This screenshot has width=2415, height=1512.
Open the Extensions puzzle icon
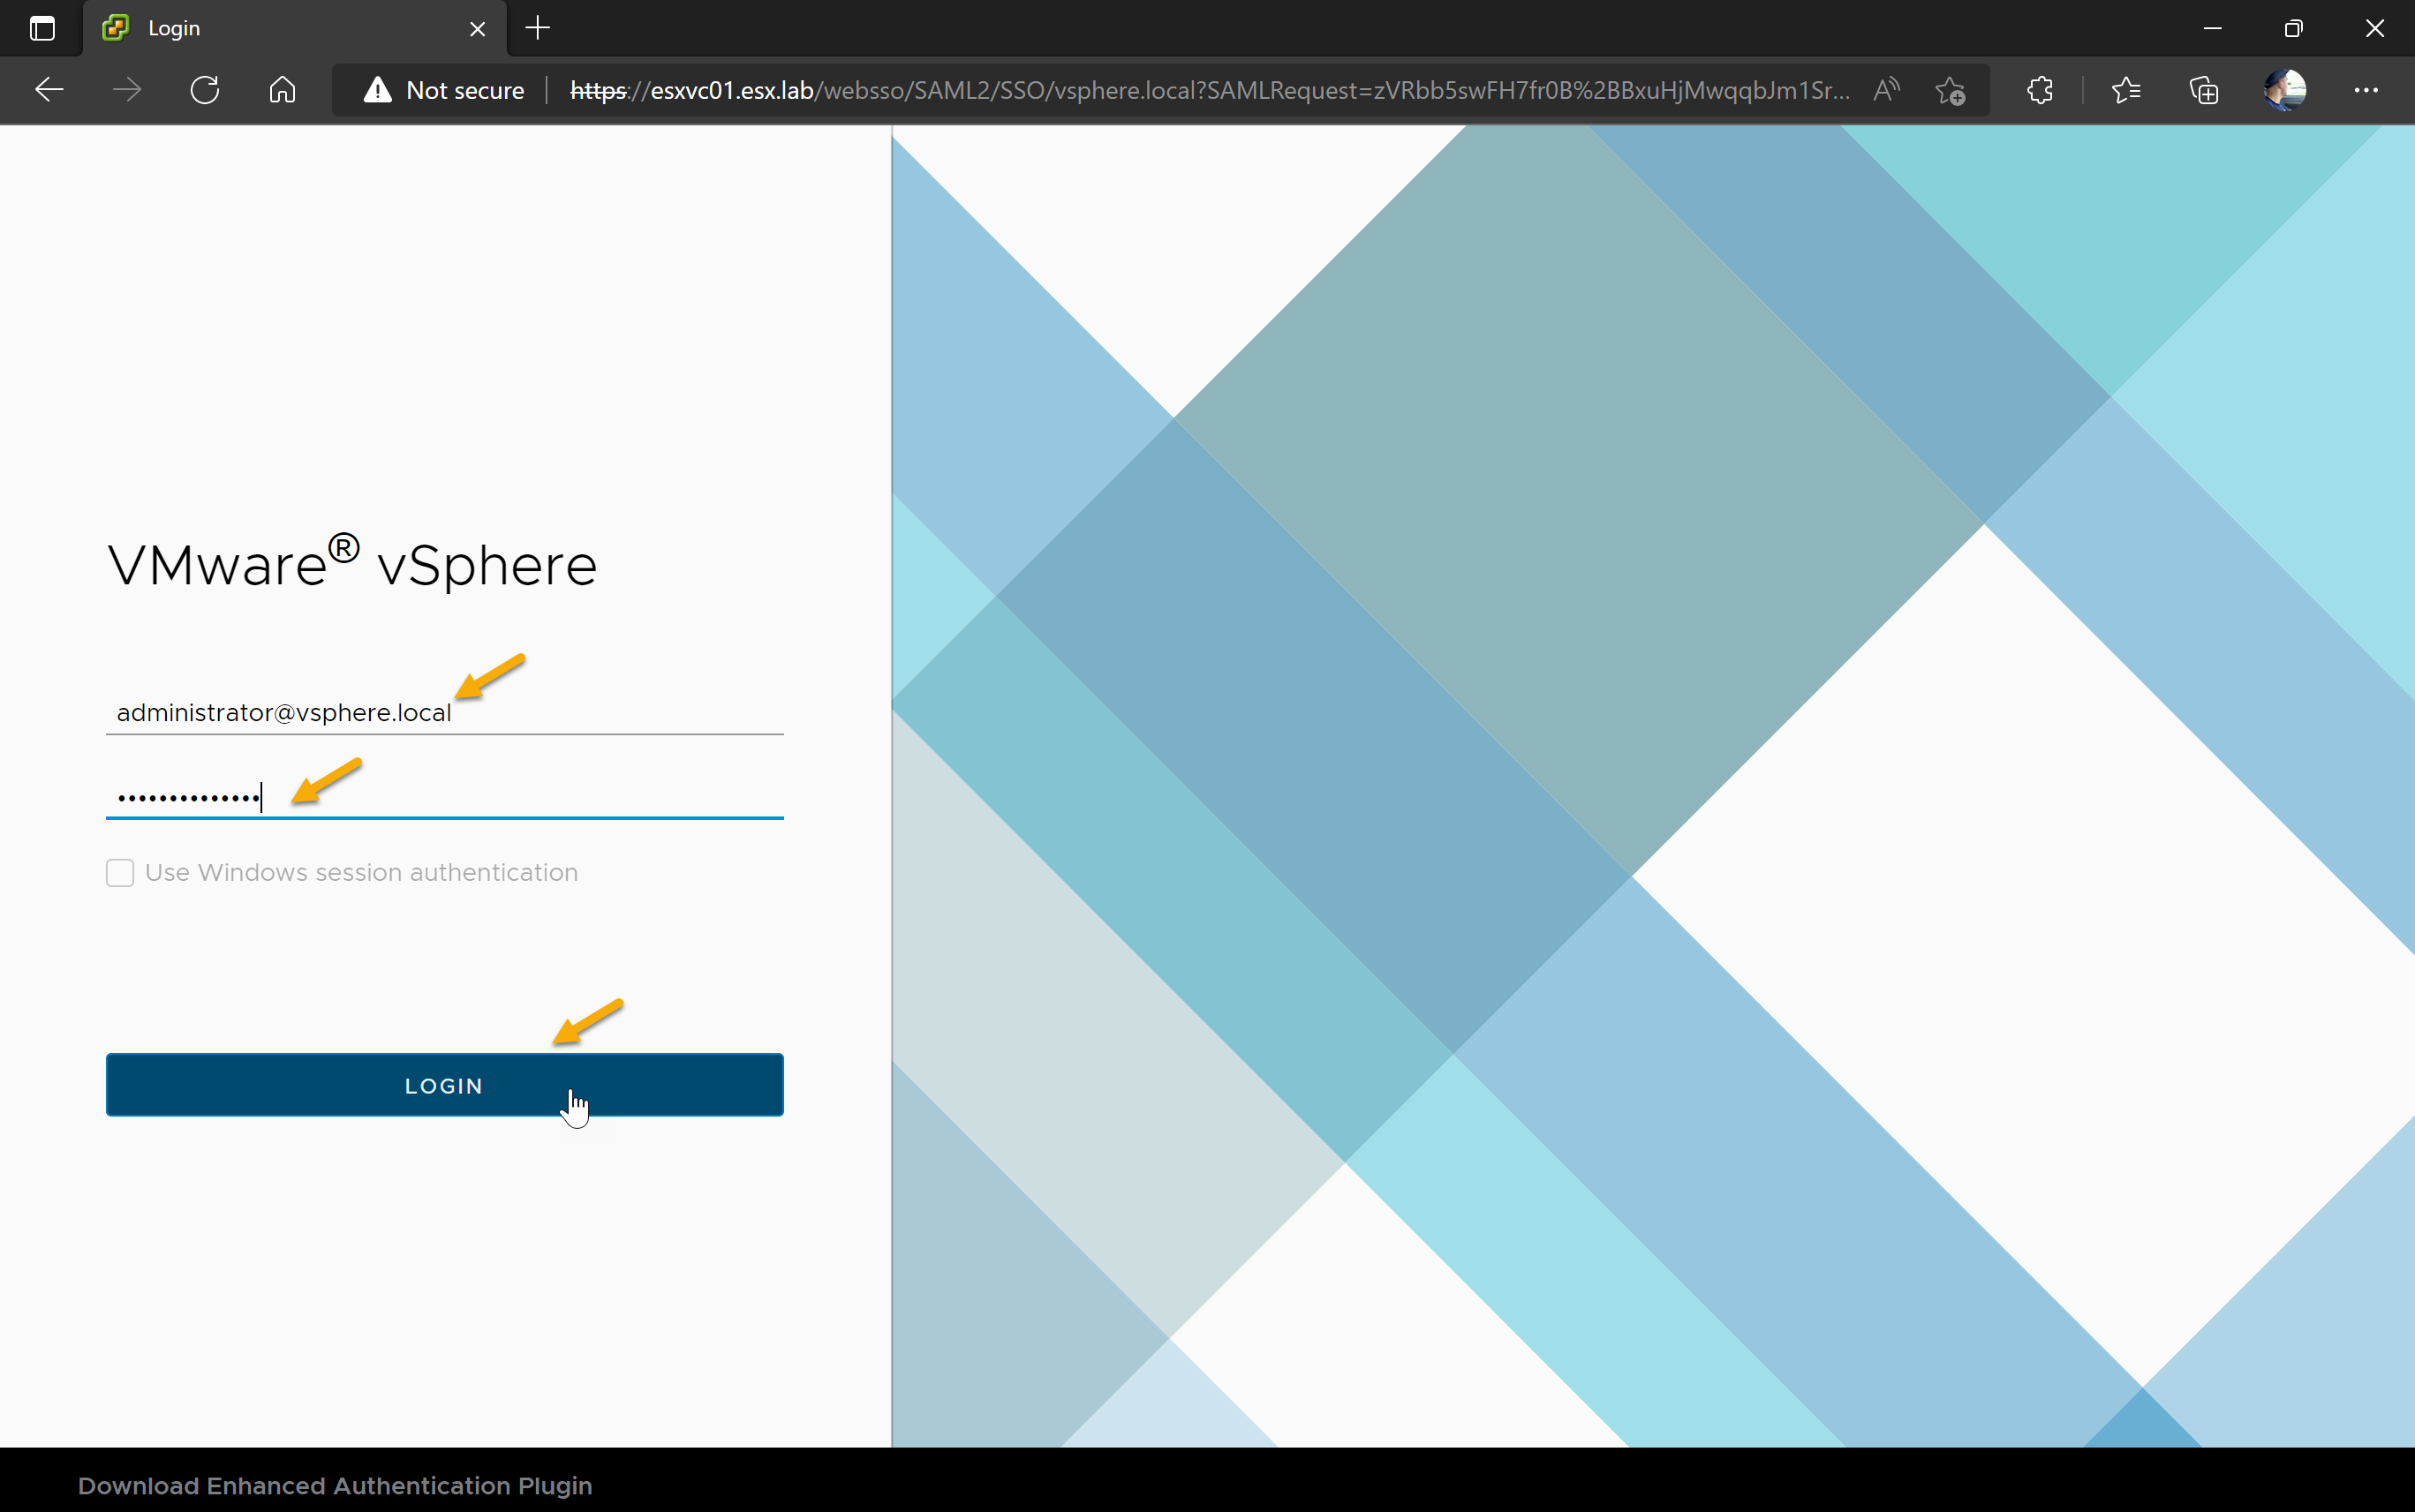pos(2040,90)
